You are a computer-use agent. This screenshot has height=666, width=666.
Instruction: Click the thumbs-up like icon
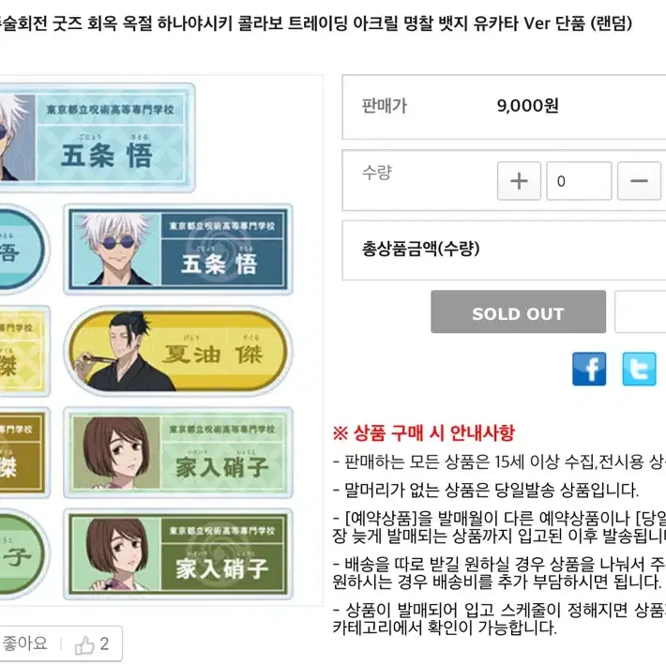click(84, 644)
